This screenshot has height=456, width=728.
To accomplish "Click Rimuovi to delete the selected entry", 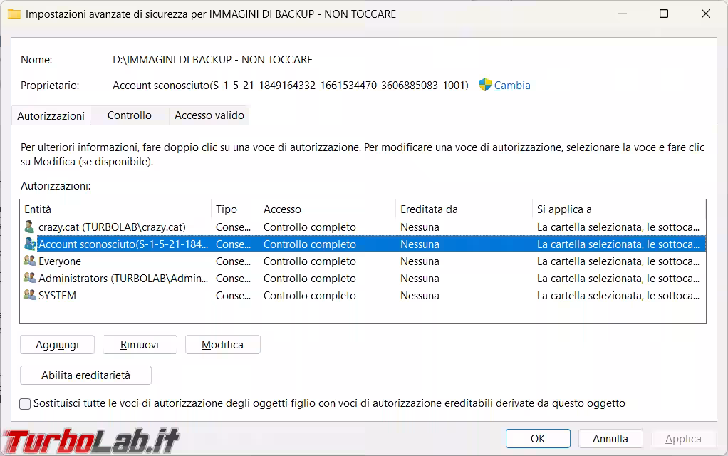I will click(x=139, y=345).
